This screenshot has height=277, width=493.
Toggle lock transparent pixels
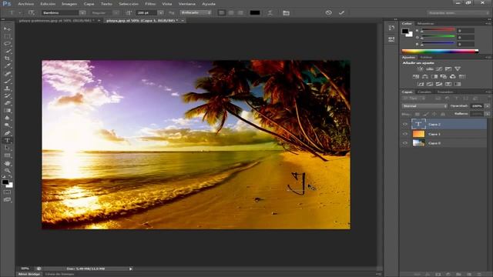[418, 114]
